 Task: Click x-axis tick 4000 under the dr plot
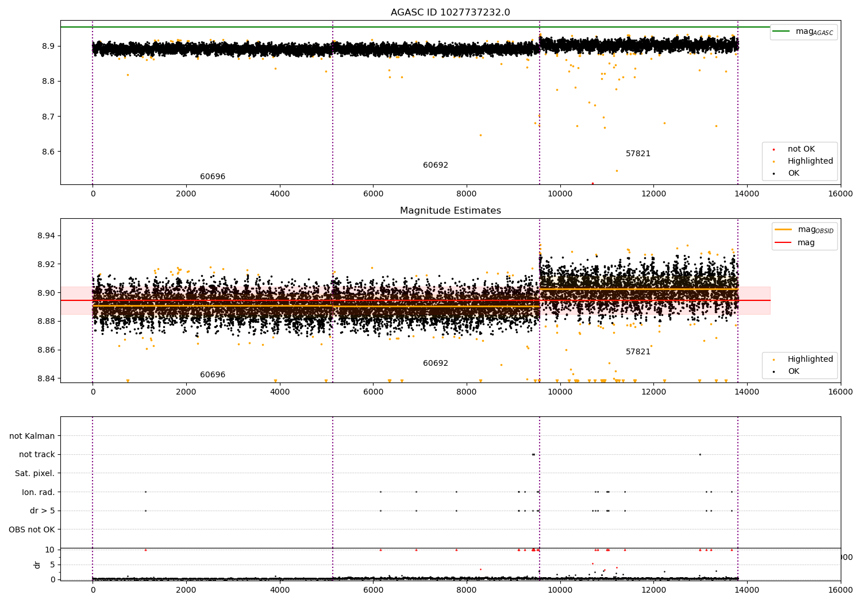coord(280,590)
